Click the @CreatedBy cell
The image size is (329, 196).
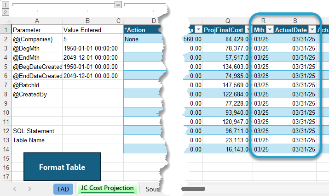(37, 94)
